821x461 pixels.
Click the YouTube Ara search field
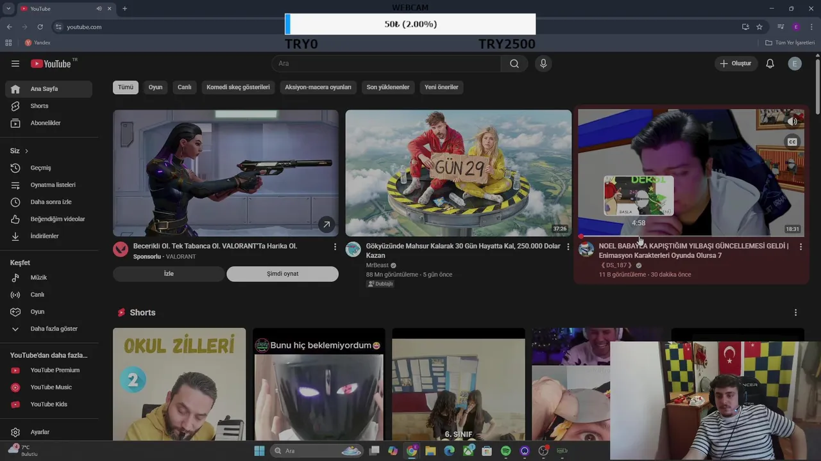tap(386, 63)
